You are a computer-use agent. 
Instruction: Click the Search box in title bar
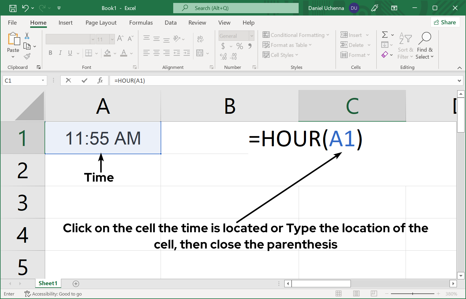[236, 8]
